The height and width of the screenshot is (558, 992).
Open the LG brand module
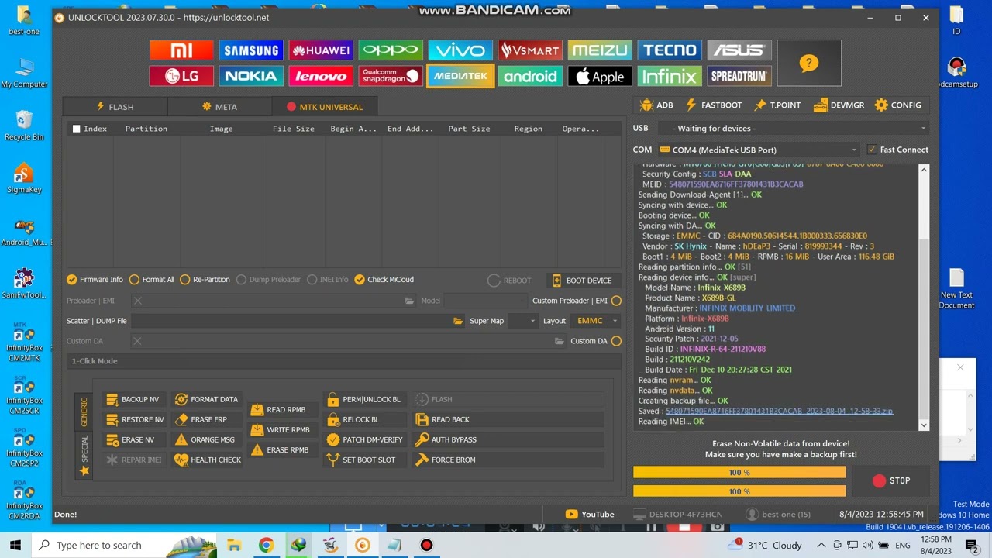[181, 76]
